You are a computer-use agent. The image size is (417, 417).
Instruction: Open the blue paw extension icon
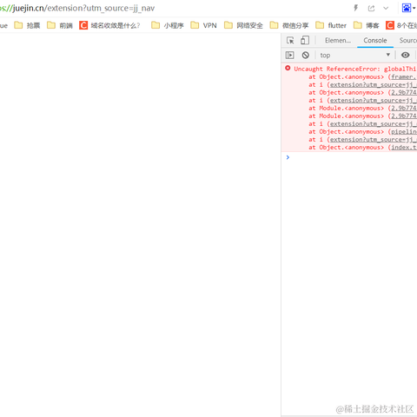tap(407, 8)
